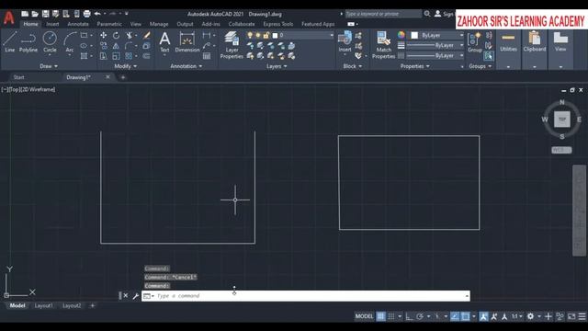Viewport: 588px width, 331px height.
Task: Open the Dimension tool
Action: tap(187, 41)
